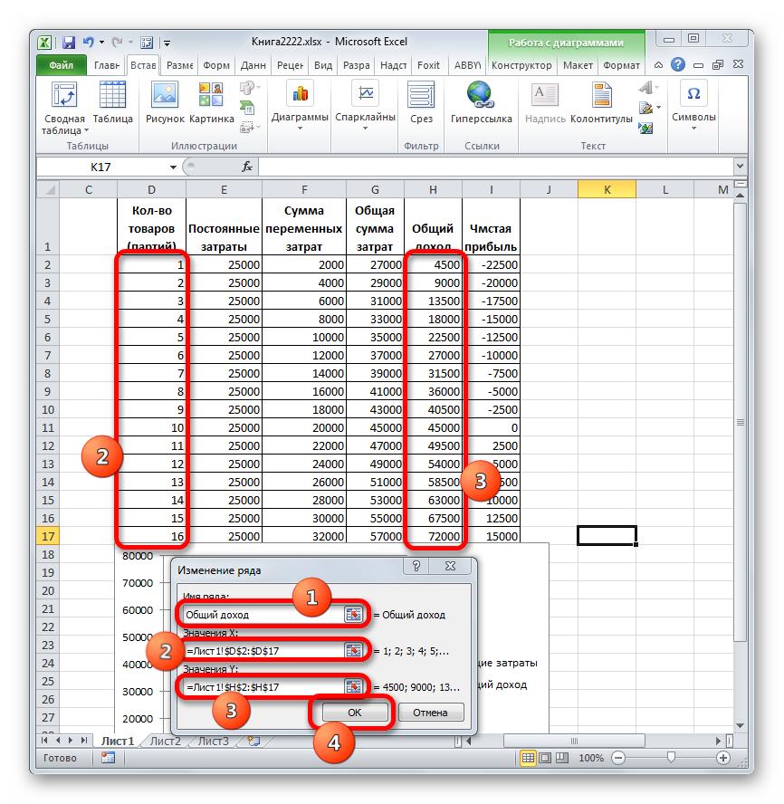Switch to Page Break Preview in status bar
This screenshot has width=784, height=804.
(x=562, y=757)
